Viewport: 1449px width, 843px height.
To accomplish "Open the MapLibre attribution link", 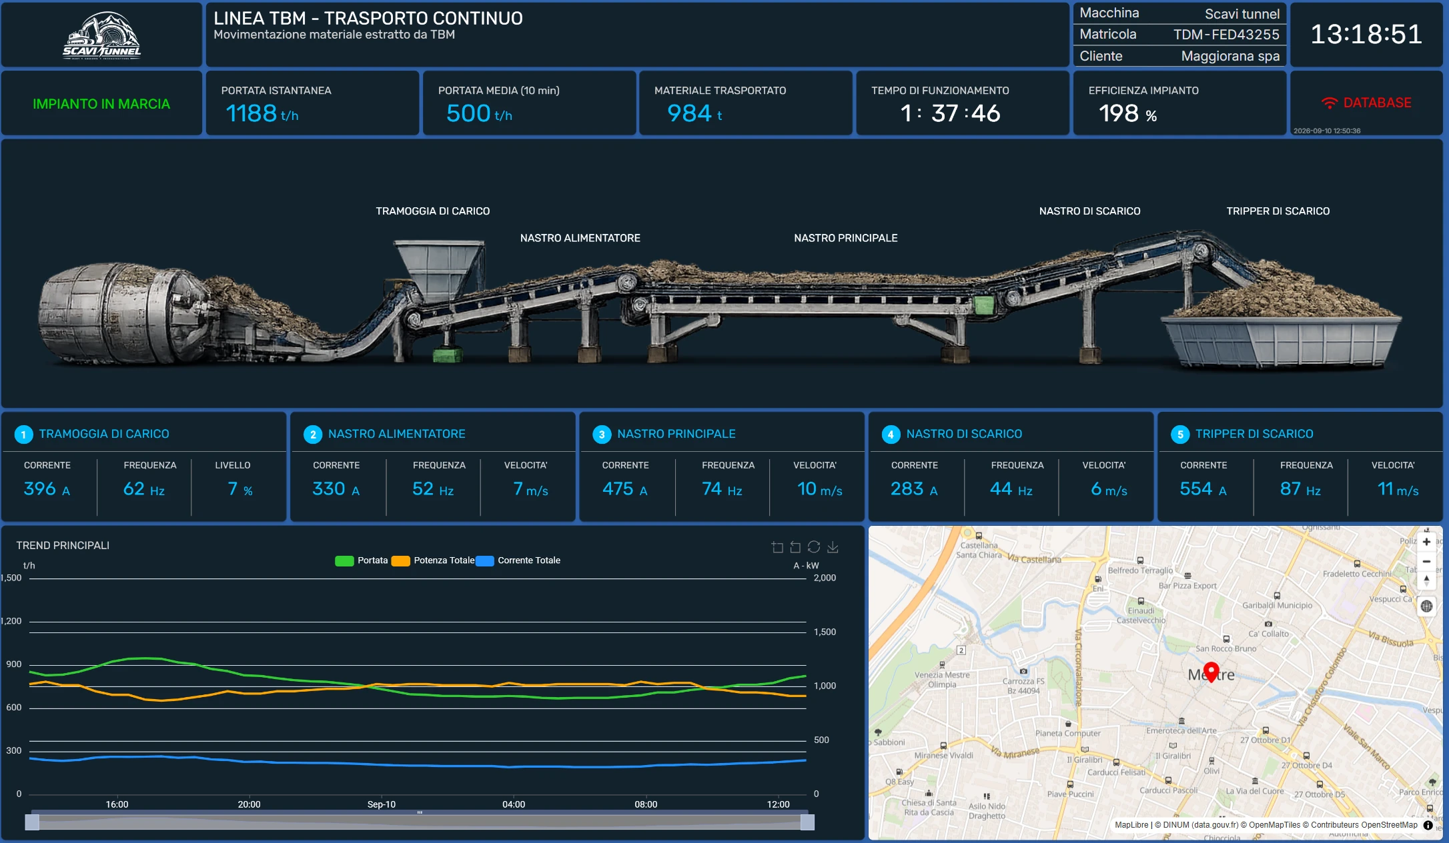I will [x=1131, y=825].
